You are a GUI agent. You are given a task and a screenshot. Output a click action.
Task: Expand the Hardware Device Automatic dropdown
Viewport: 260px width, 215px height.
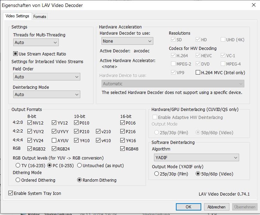[173, 84]
